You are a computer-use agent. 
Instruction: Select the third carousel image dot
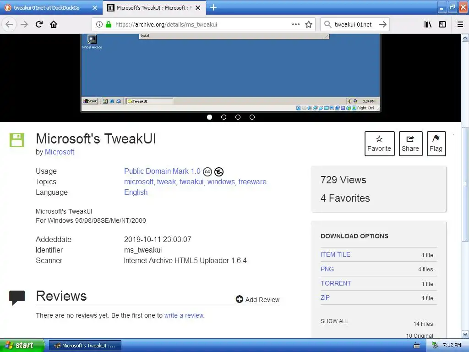pos(238,117)
